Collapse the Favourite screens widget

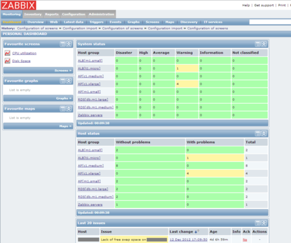(x=69, y=44)
